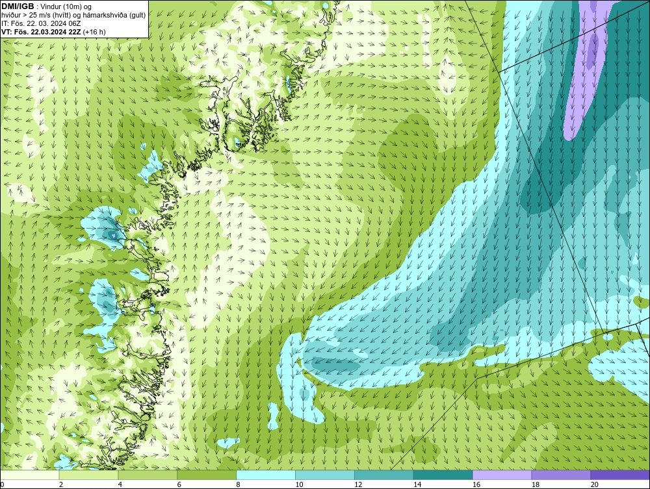Viewport: 650px width, 489px height.
Task: Click the 2–4 m/s light green legend swatch
Action: [88, 475]
